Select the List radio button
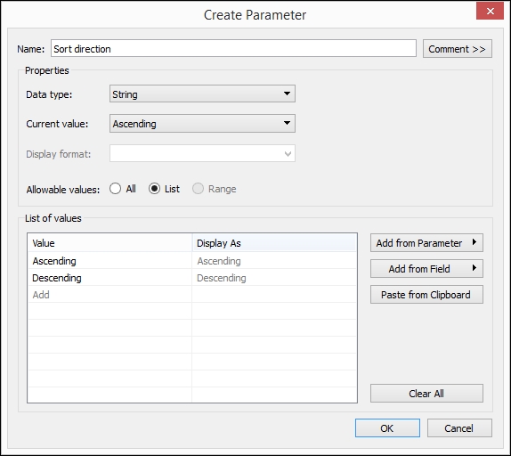511x456 pixels. [155, 189]
